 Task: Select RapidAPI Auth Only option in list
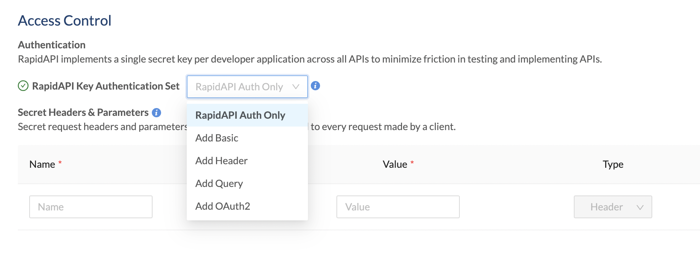[247, 115]
